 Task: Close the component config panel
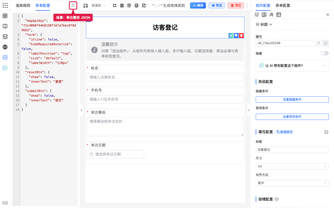click(x=328, y=15)
